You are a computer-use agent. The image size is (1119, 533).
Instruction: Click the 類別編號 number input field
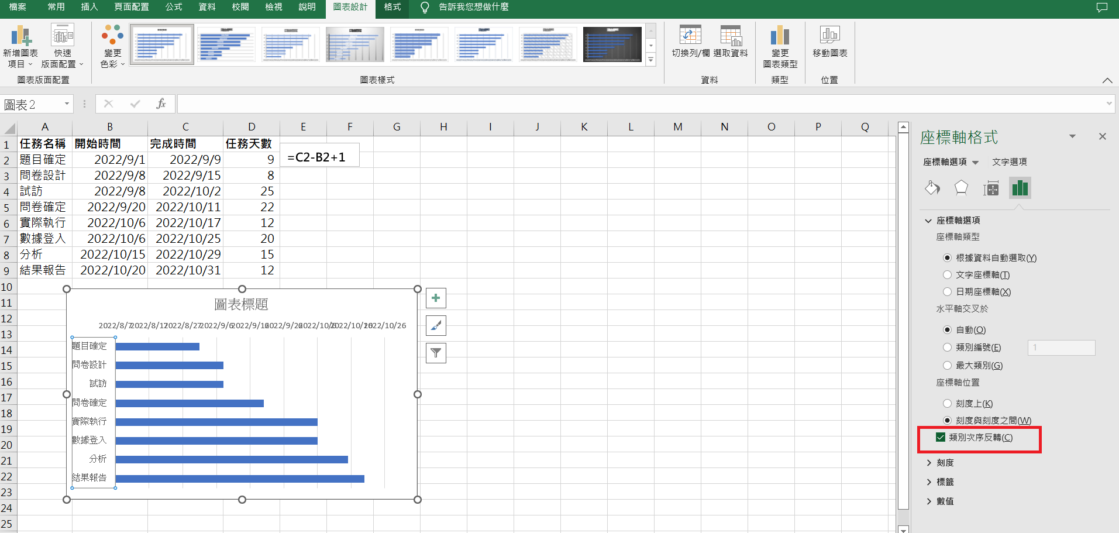[1061, 348]
